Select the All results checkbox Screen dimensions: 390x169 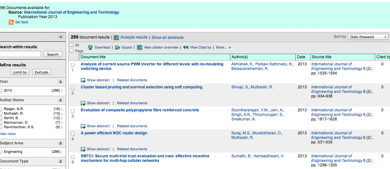coord(72,45)
